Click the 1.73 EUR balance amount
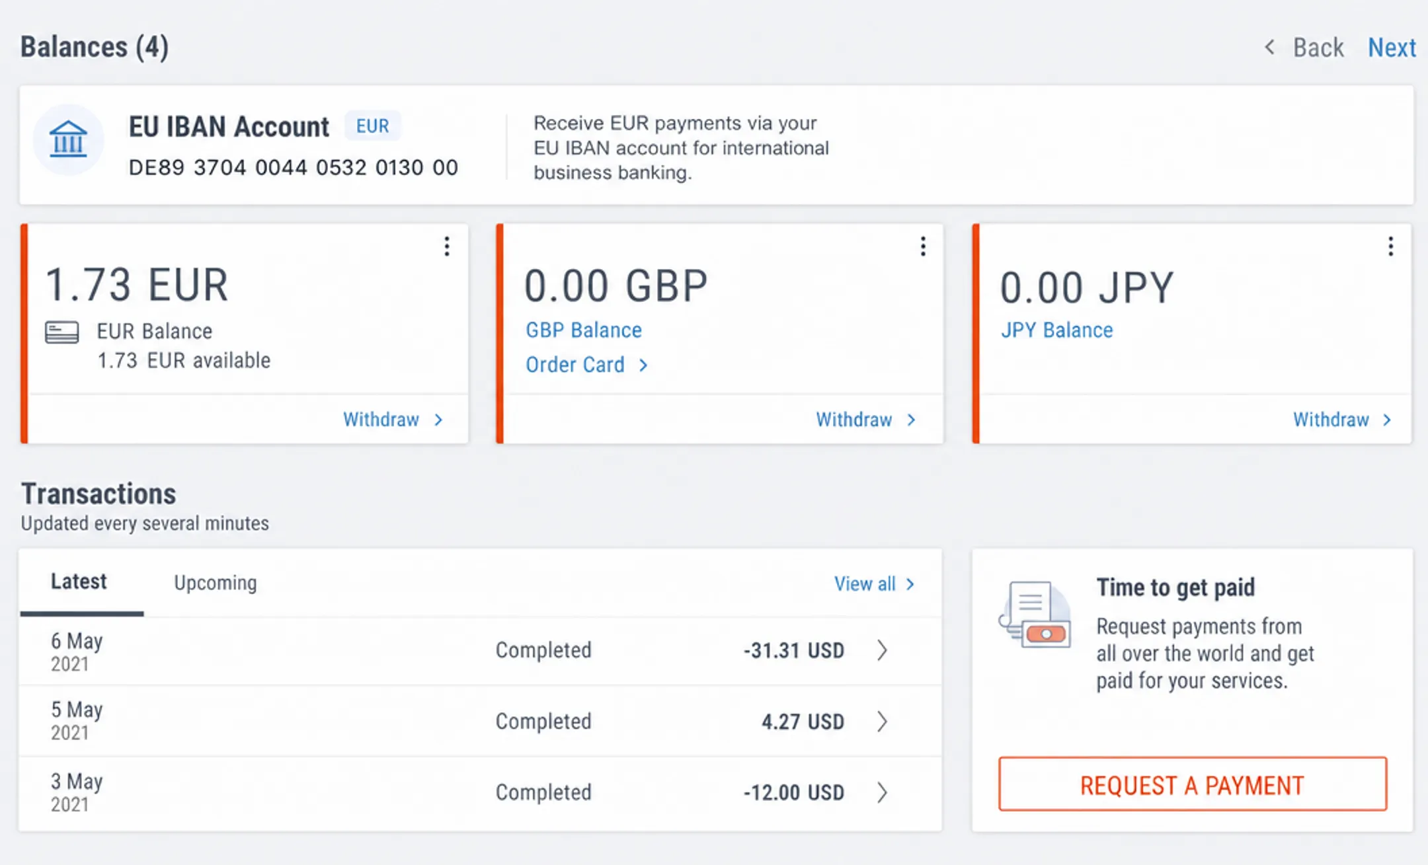1428x865 pixels. click(137, 285)
